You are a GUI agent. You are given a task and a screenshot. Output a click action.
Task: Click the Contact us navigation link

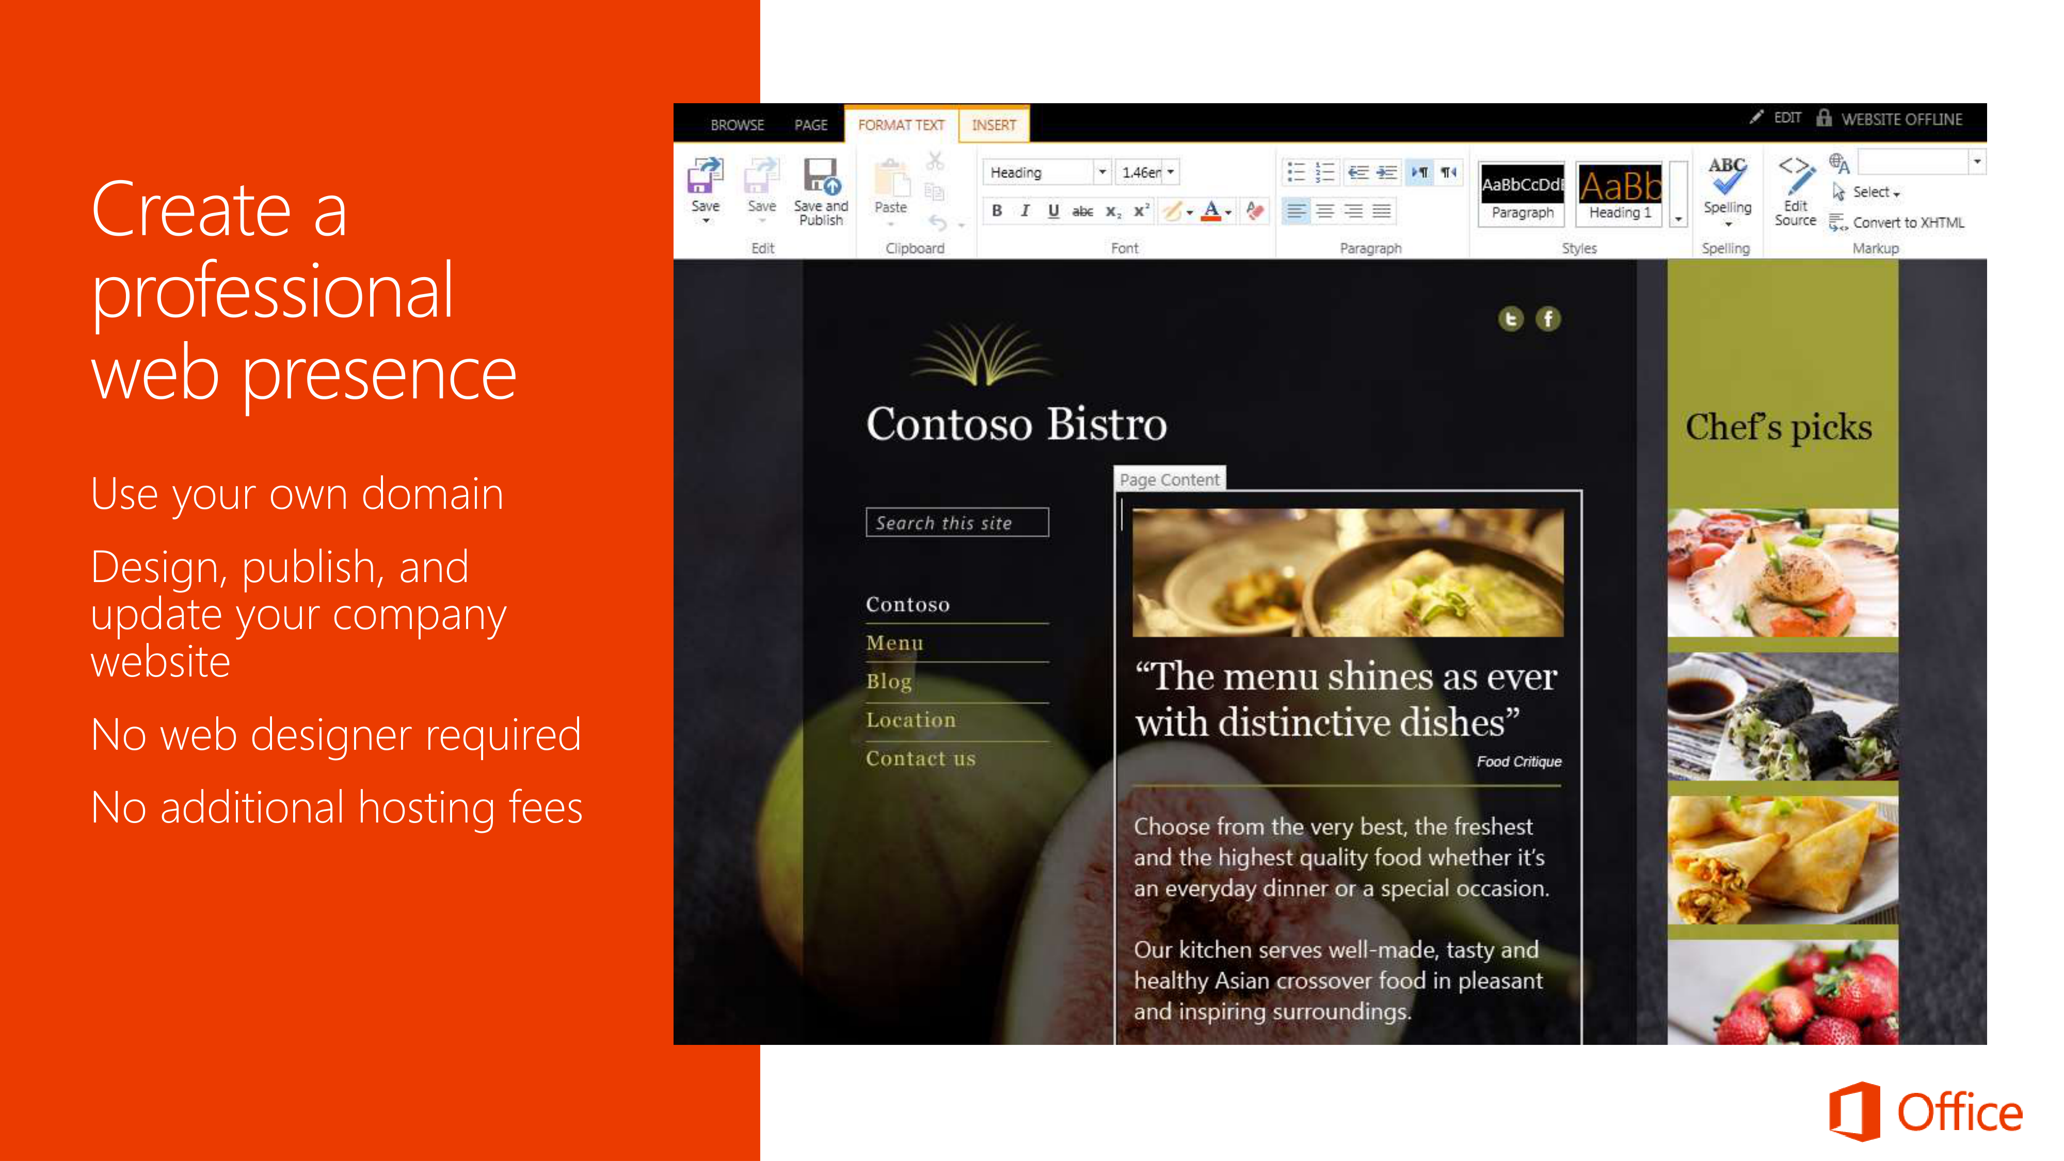[921, 758]
